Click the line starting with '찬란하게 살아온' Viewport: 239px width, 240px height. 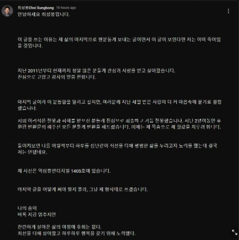pos(60,227)
